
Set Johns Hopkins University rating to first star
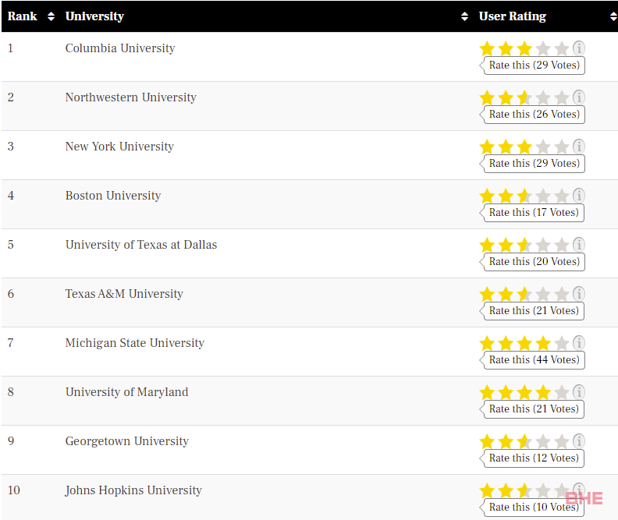click(x=487, y=490)
